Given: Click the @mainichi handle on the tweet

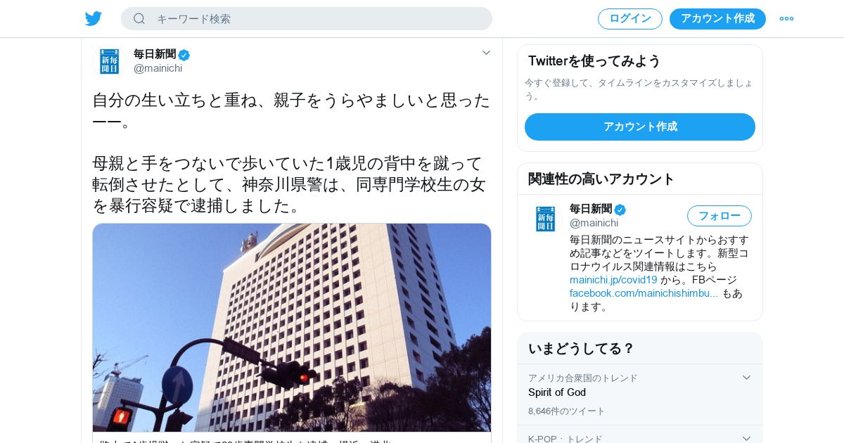Looking at the screenshot, I should (x=158, y=68).
